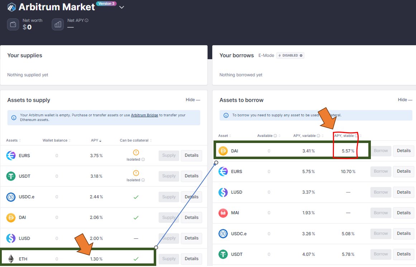This screenshot has height=267, width=416.
Task: Sort supply list by APY
Action: click(96, 140)
